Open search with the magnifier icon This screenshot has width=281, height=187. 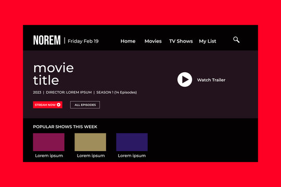click(236, 39)
